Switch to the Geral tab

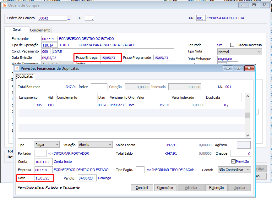(17, 30)
